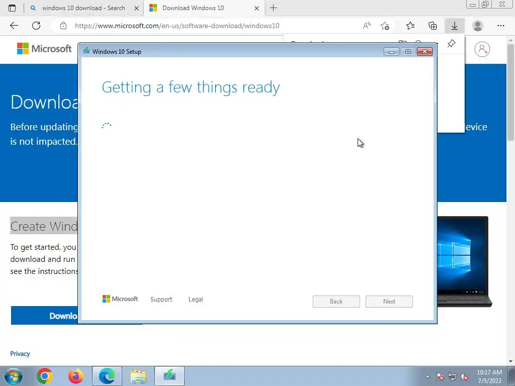Open the Downloads toolbar button
Viewport: 515px width, 386px height.
455,26
